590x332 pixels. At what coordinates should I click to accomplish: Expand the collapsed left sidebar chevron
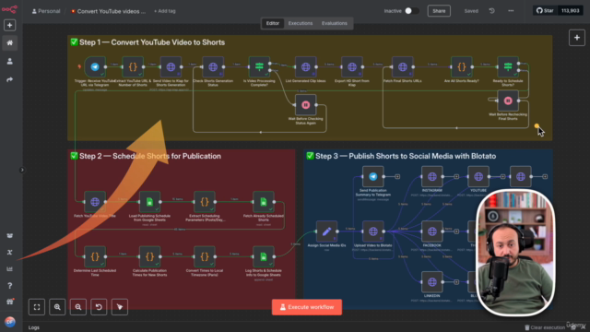point(22,170)
